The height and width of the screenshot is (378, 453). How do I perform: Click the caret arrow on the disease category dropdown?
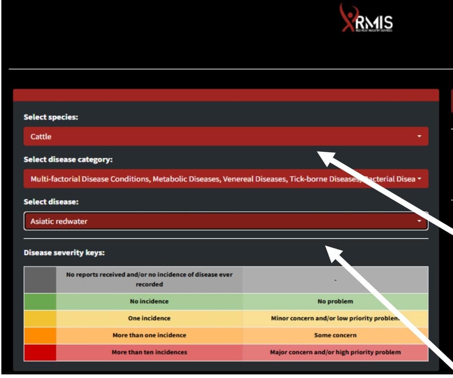point(420,179)
